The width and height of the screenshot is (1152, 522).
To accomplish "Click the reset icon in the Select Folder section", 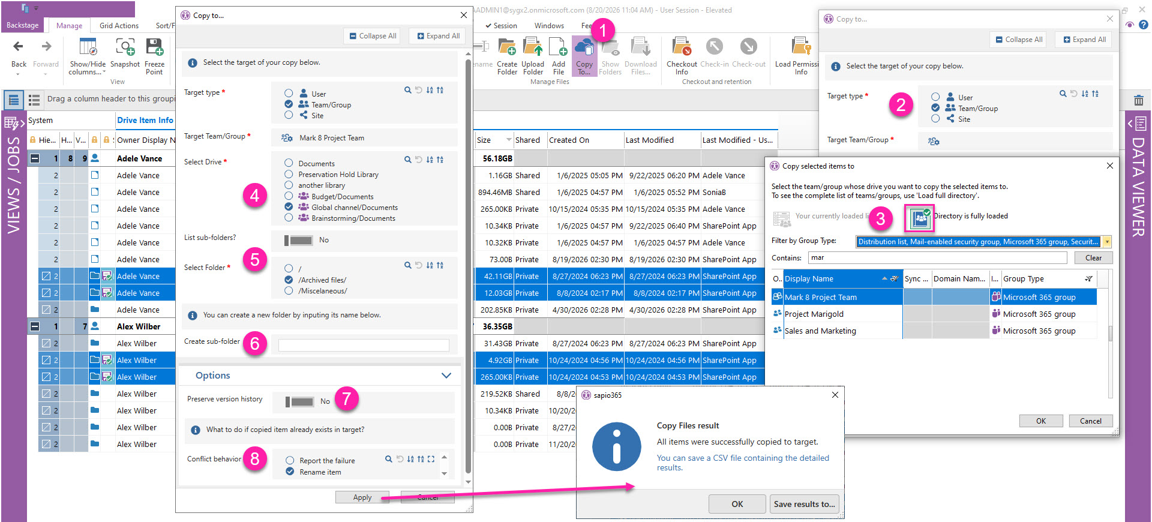I will 419,265.
